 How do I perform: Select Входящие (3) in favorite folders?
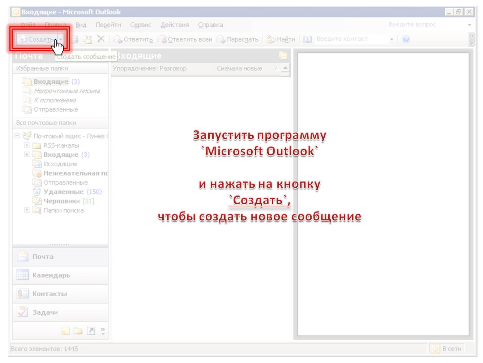pos(51,82)
